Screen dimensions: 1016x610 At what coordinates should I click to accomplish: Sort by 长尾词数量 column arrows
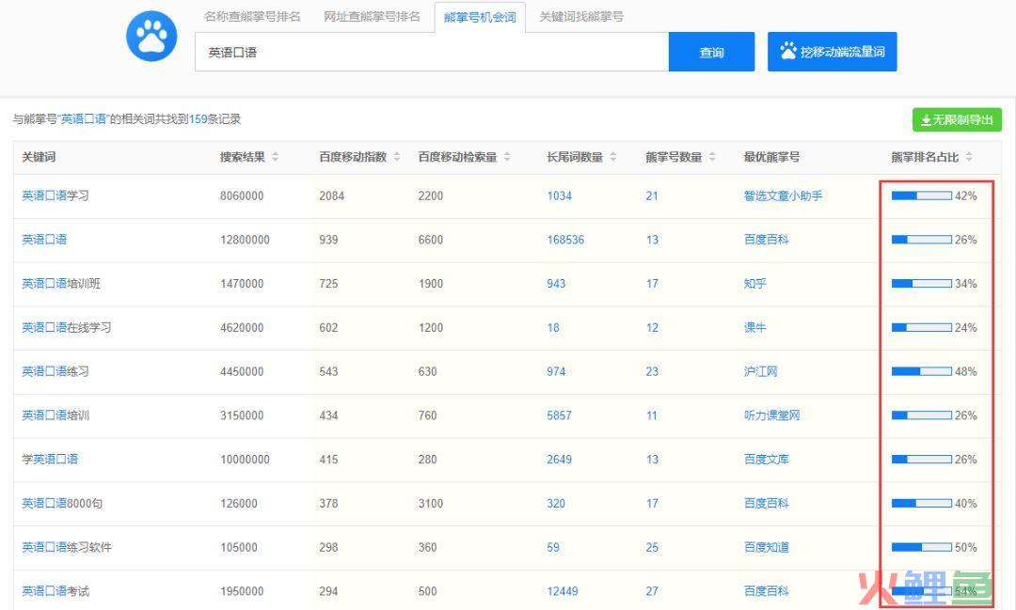pyautogui.click(x=613, y=157)
